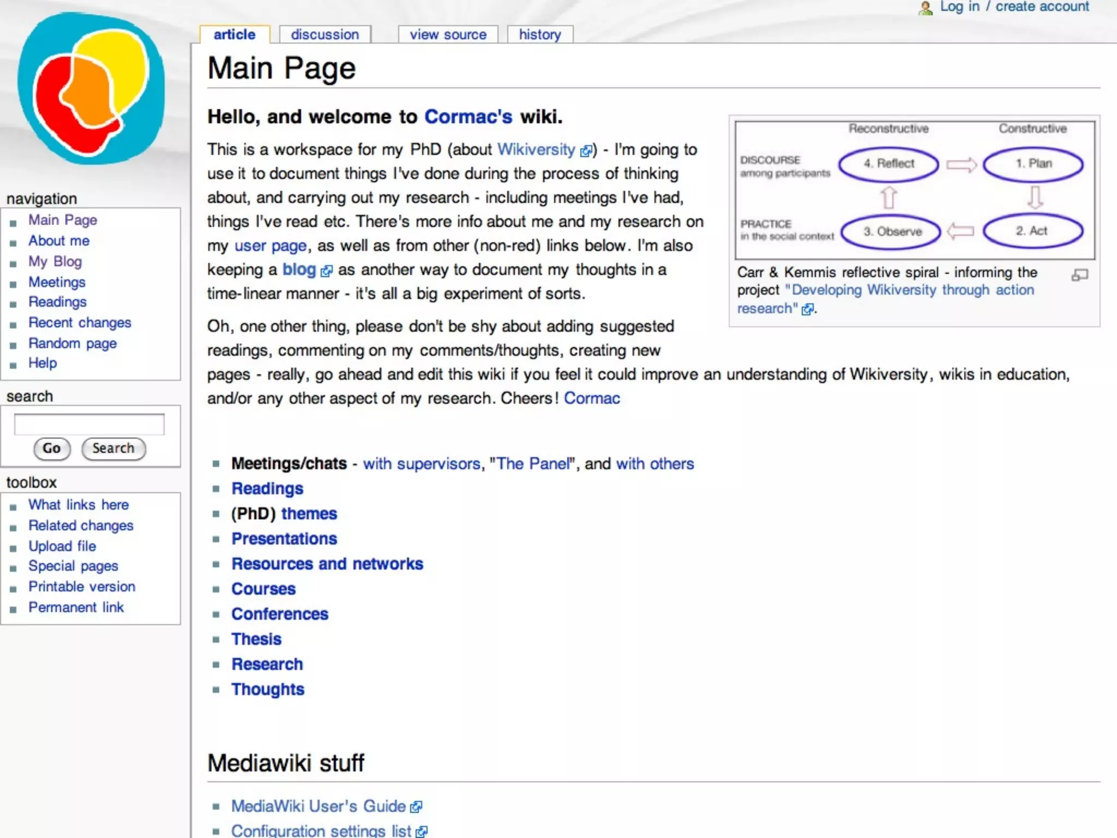Click external link icon after blog

(326, 271)
